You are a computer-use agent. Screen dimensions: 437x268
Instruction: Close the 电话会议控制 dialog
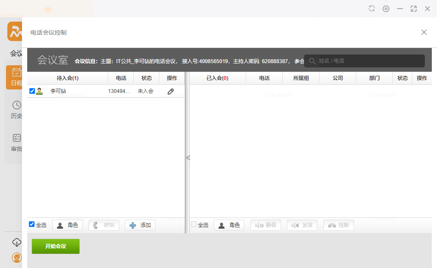[x=424, y=32]
